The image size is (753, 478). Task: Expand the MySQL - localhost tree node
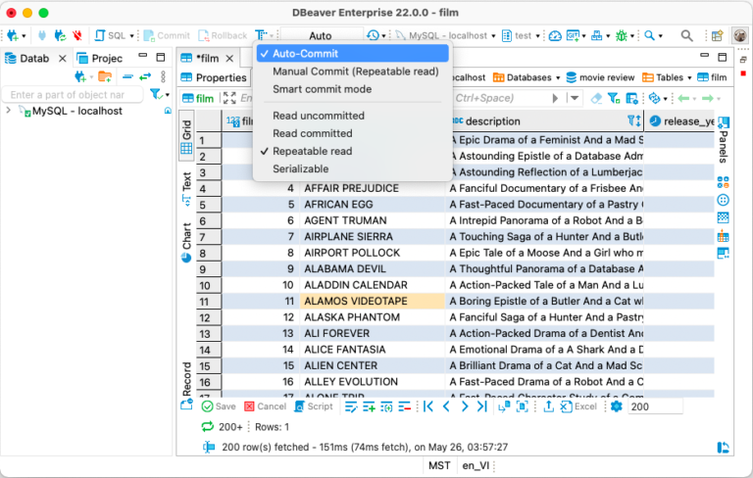coord(8,111)
